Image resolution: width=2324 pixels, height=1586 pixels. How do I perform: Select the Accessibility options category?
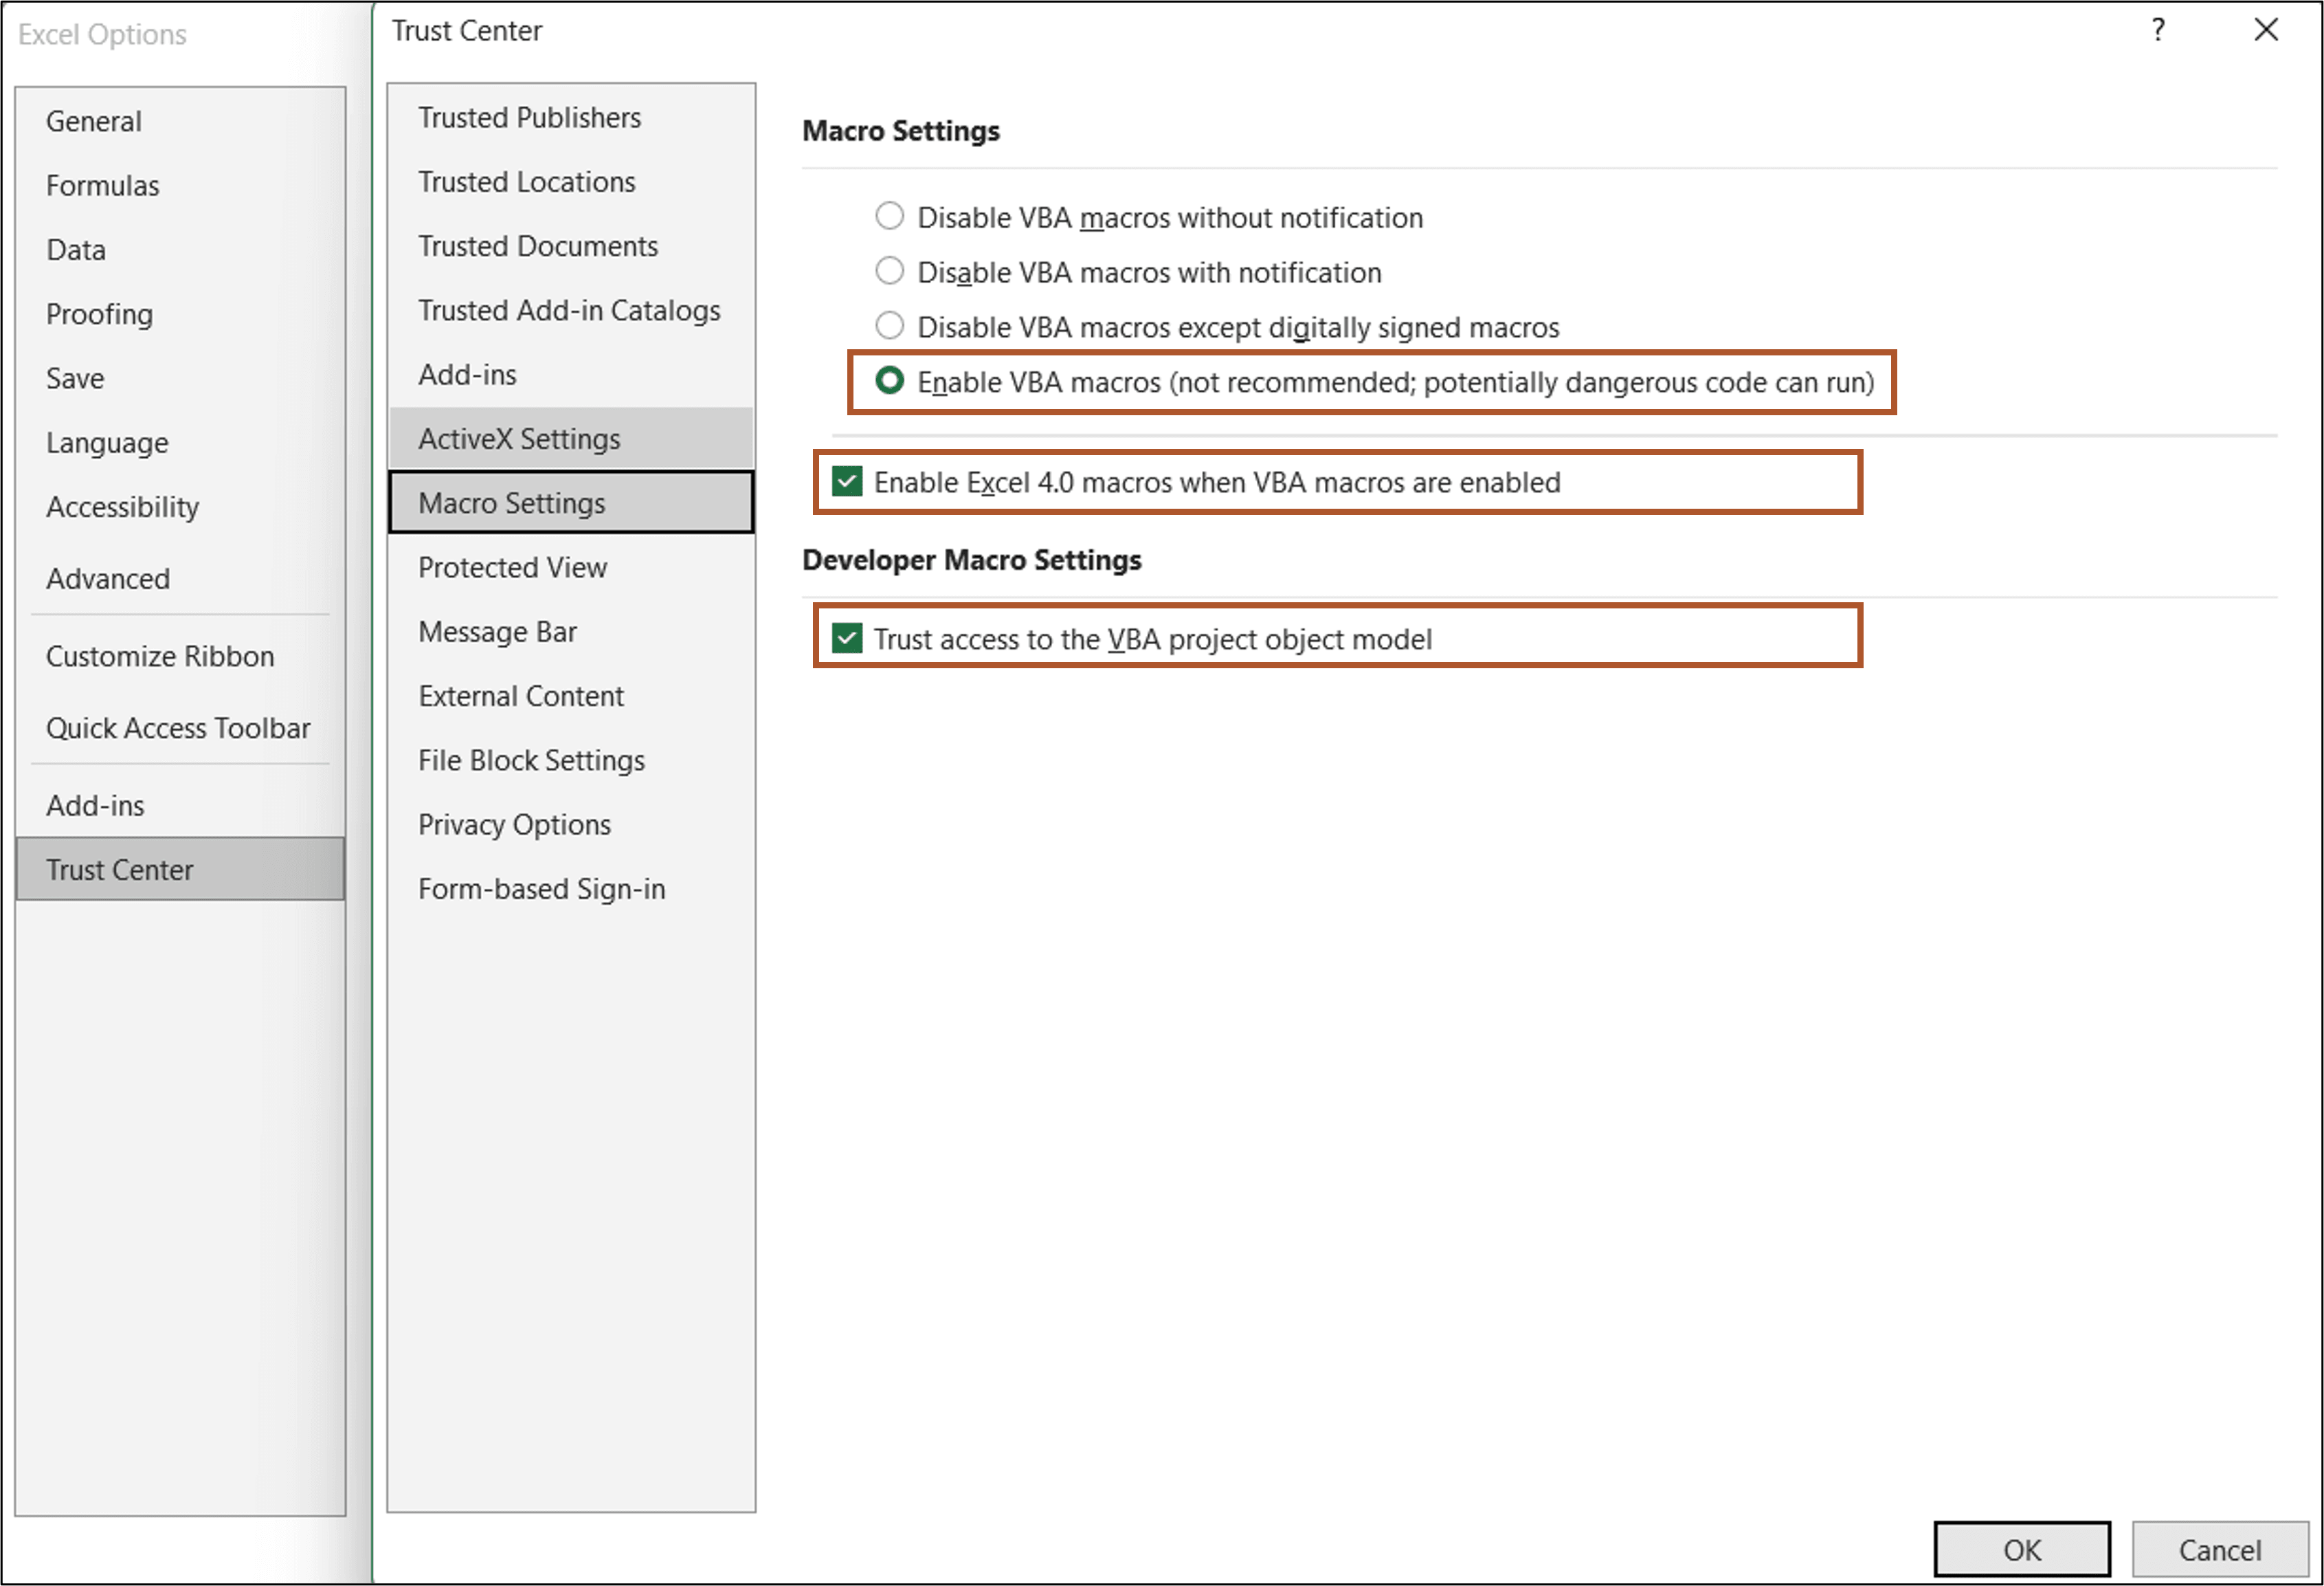click(121, 506)
